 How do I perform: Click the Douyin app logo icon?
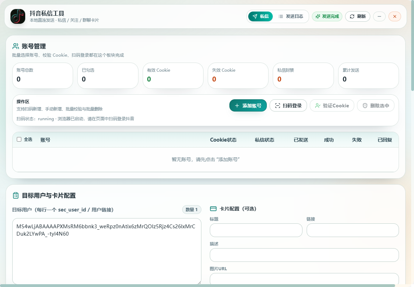pyautogui.click(x=18, y=16)
